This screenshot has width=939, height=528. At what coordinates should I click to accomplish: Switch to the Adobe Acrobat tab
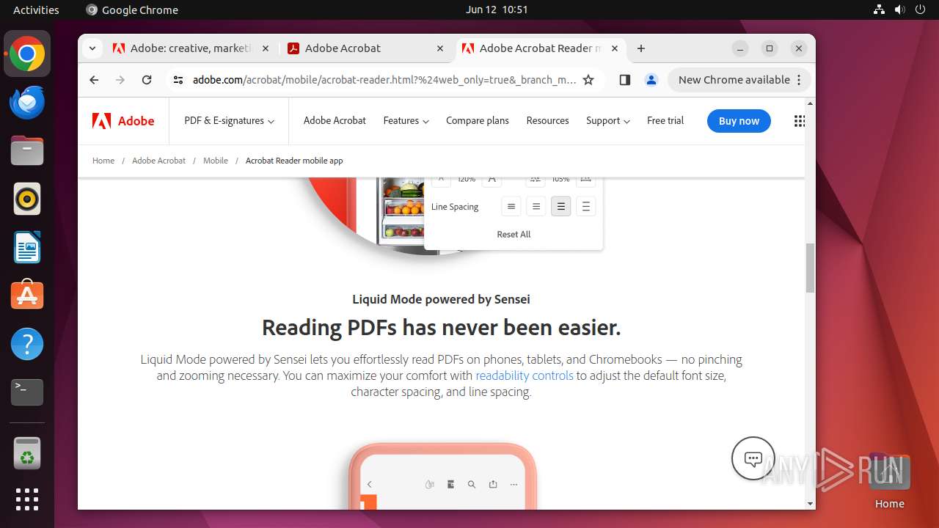[367, 48]
